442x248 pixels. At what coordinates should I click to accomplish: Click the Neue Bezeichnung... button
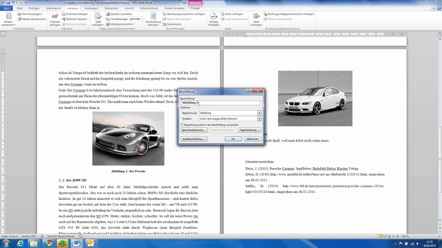[194, 130]
